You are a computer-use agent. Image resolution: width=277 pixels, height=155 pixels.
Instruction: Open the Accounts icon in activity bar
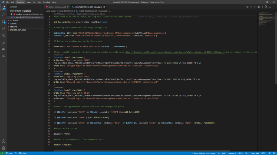click(4, 141)
